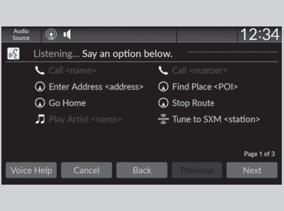Go to the Next options page
This screenshot has width=284, height=211.
[x=252, y=170]
